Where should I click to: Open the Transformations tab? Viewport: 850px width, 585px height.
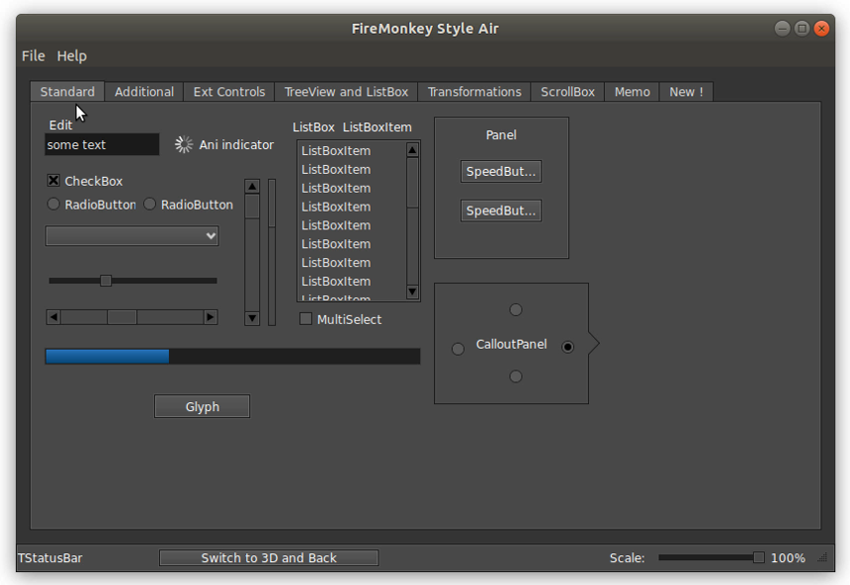point(474,92)
